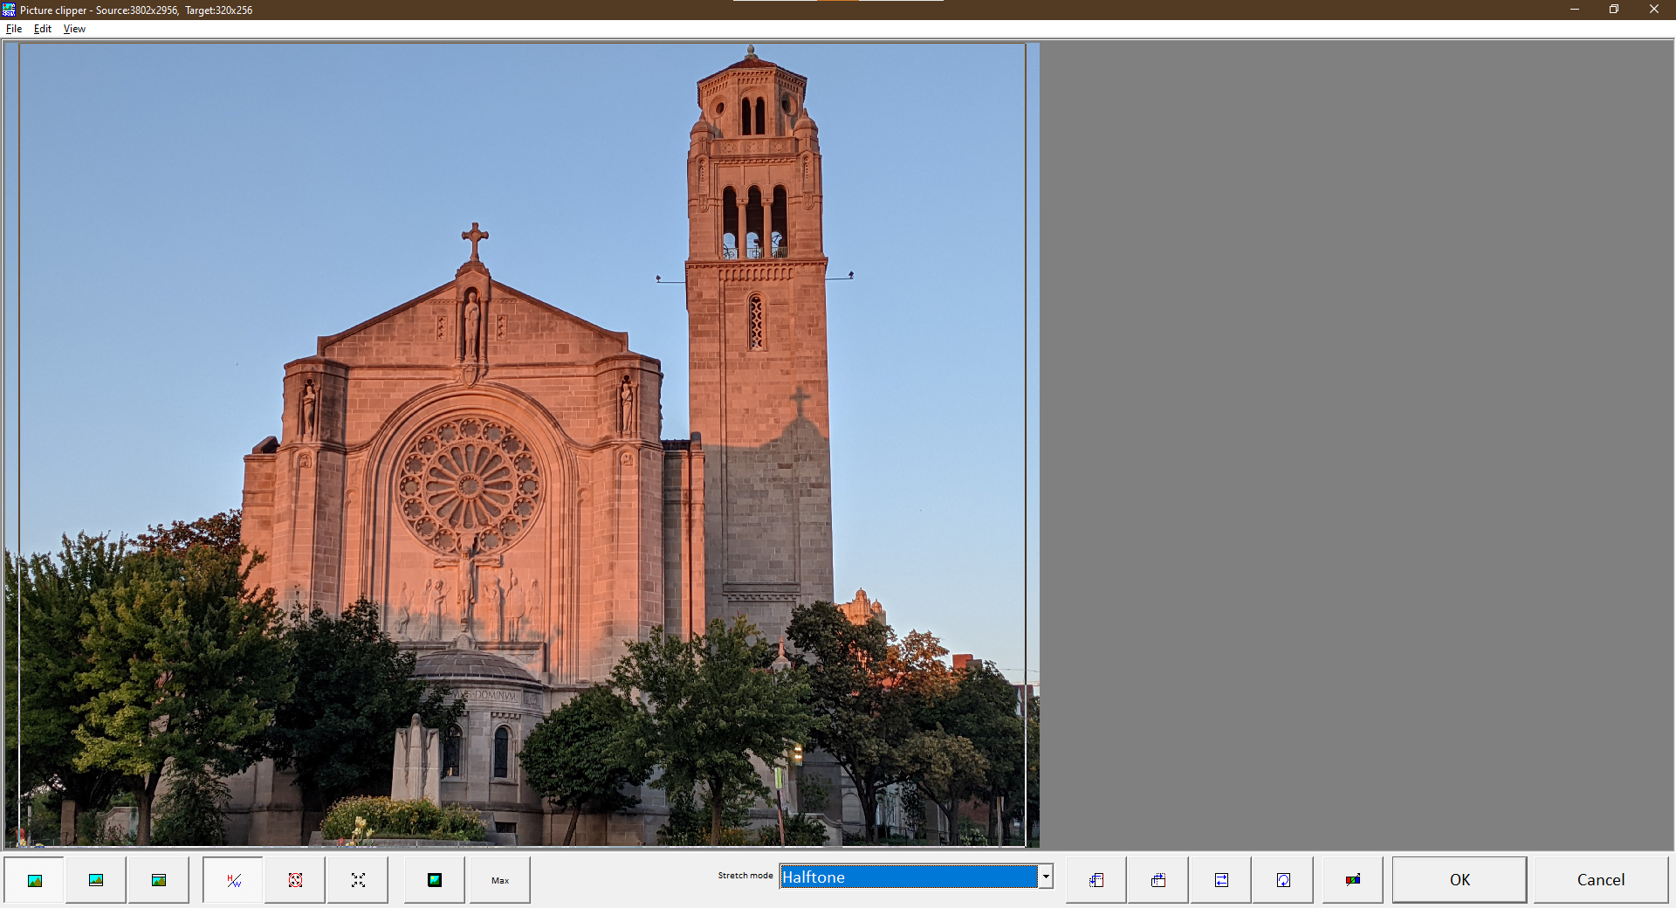Image resolution: width=1676 pixels, height=908 pixels.
Task: Click the Halftone stretch mode field
Action: (x=908, y=877)
